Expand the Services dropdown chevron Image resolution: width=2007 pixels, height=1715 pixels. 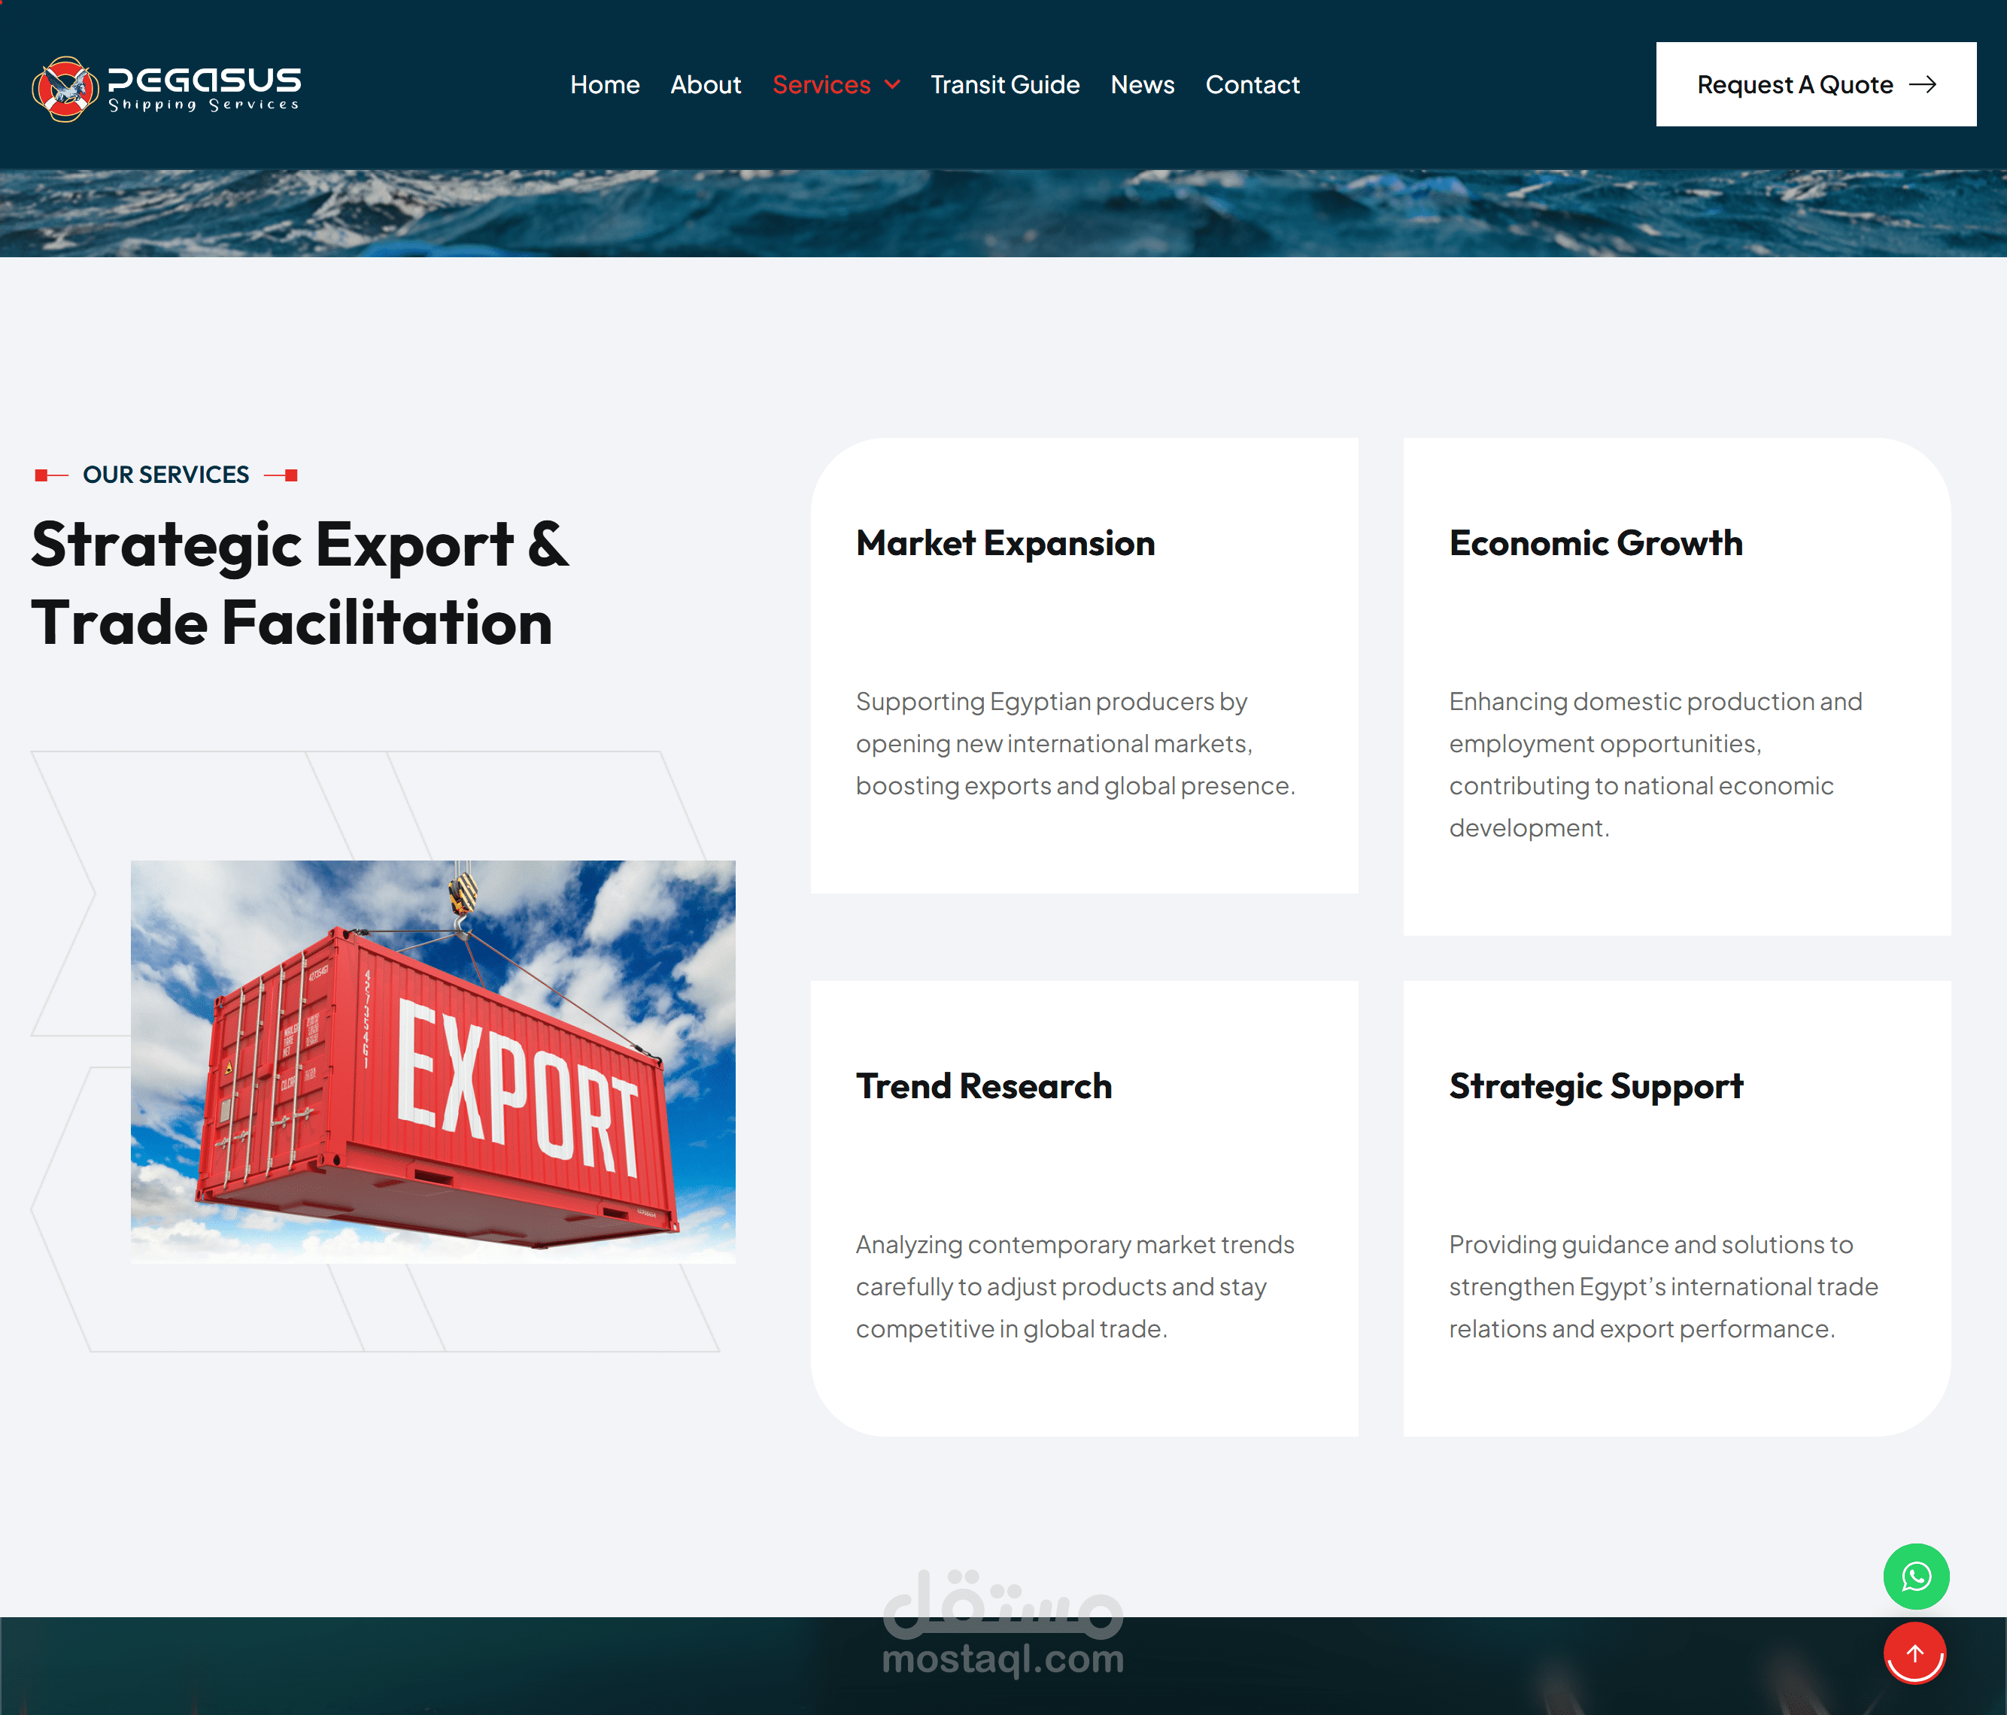892,84
